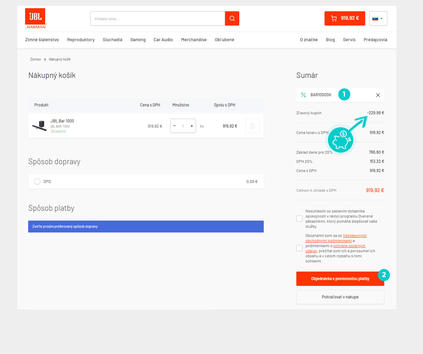
Task: Click the percent coupon icon
Action: click(303, 95)
